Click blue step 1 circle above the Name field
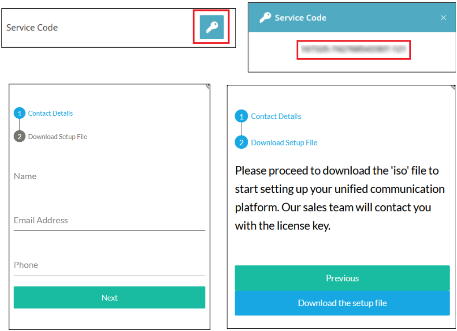457x331 pixels. (x=19, y=113)
